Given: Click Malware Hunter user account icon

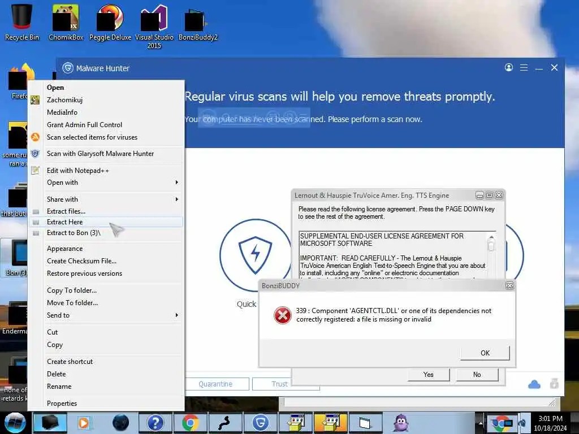Looking at the screenshot, I should (x=509, y=68).
